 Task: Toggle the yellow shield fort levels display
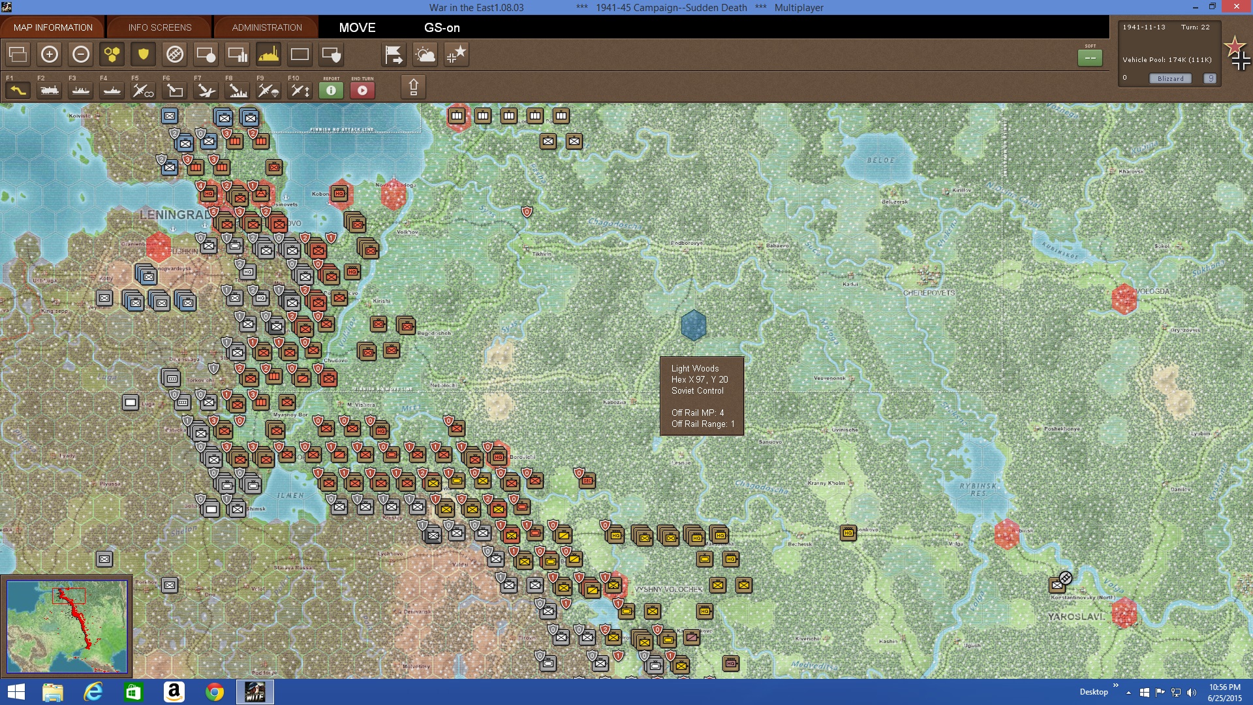pyautogui.click(x=143, y=54)
